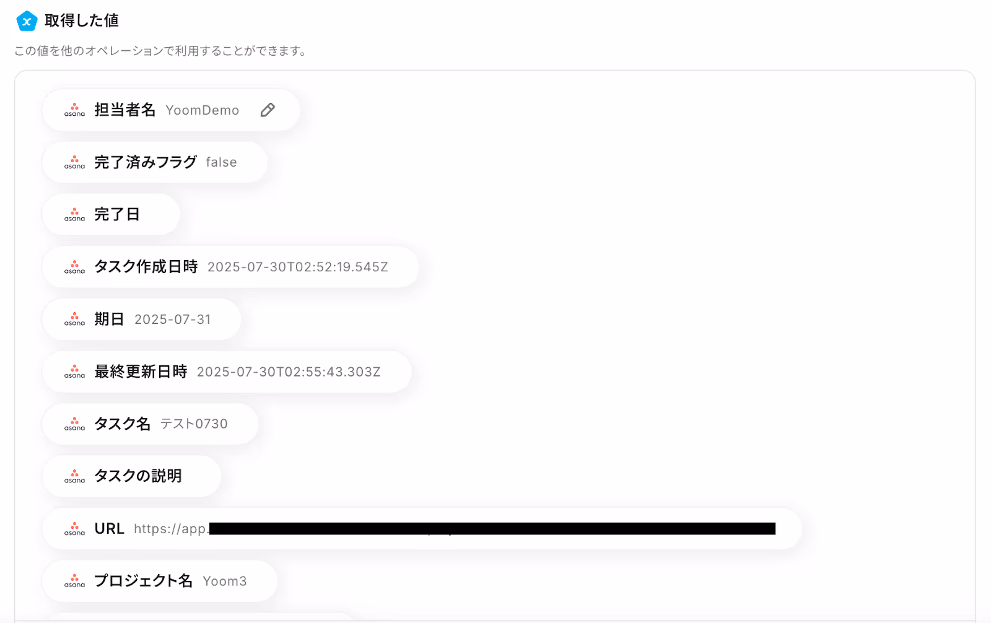Pick the タスク名 テスト0730 chip
This screenshot has width=991, height=623.
(x=150, y=424)
